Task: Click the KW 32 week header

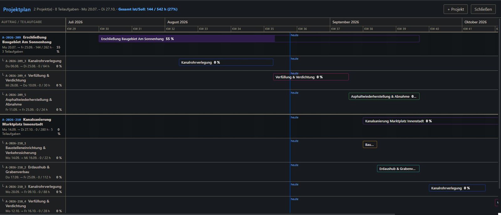Action: pyautogui.click(x=182, y=29)
